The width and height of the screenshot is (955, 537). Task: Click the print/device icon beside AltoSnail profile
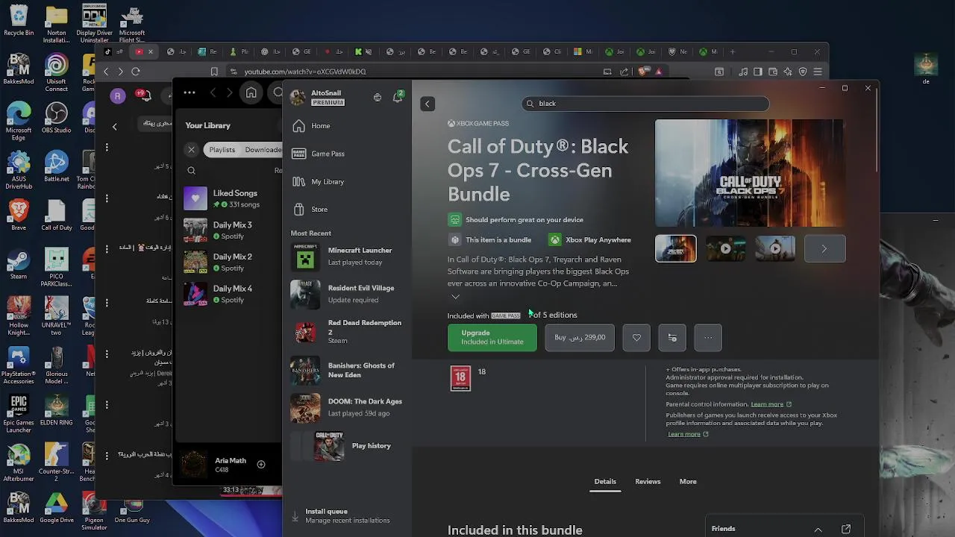[378, 97]
